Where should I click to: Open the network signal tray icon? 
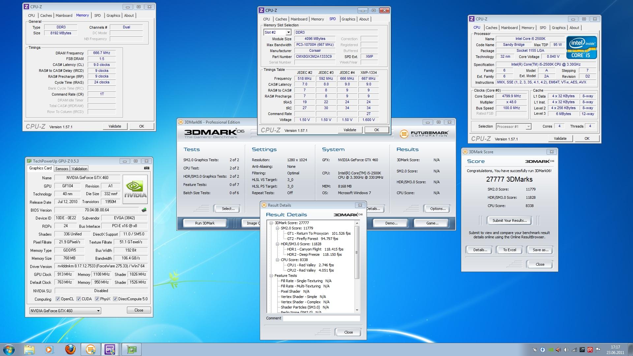click(574, 350)
